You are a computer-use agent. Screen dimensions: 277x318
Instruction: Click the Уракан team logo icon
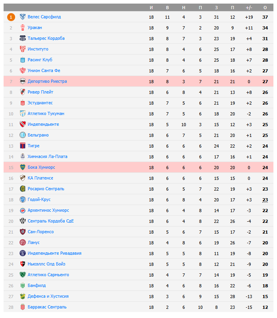point(23,27)
